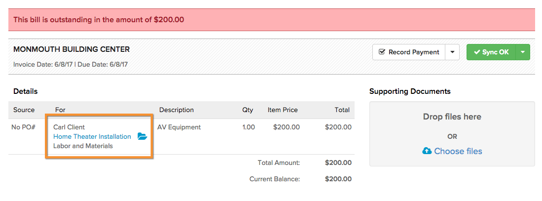542x201 pixels.
Task: Click the Item Price column header
Action: click(x=283, y=110)
